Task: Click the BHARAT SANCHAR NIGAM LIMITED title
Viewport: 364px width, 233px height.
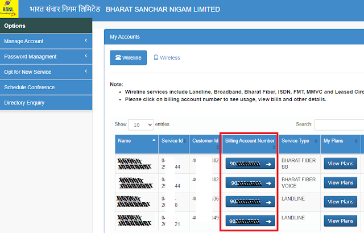Action: click(x=163, y=10)
